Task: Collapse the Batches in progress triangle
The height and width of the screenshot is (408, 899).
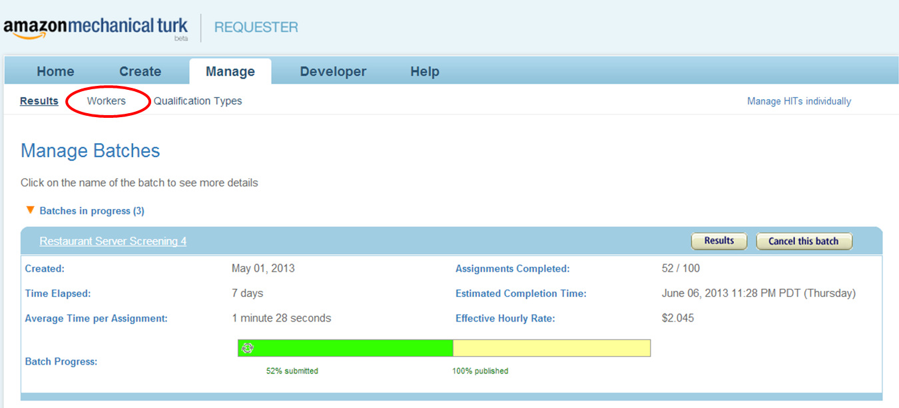Action: pyautogui.click(x=29, y=210)
